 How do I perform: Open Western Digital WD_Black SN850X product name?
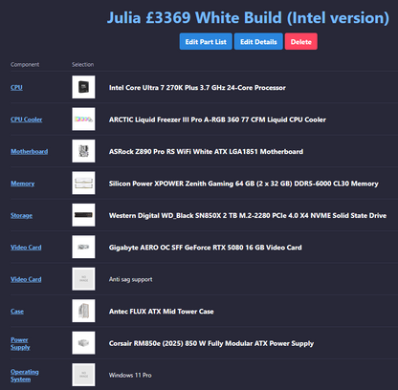coord(248,215)
